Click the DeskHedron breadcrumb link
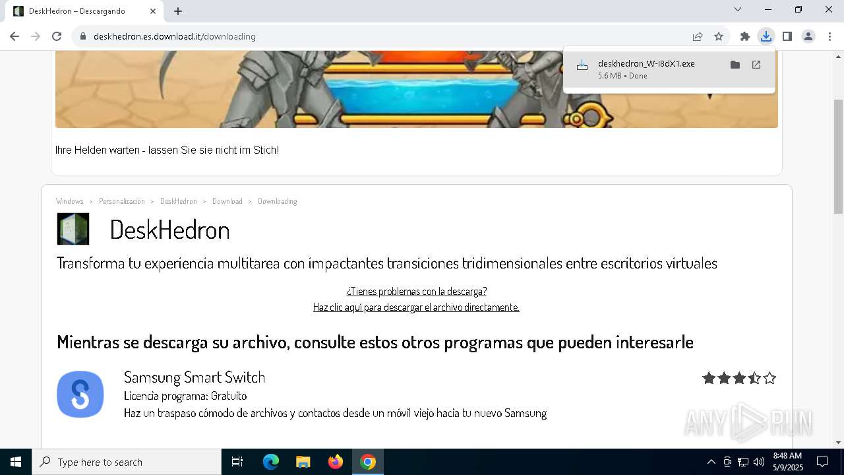The height and width of the screenshot is (475, 844). [179, 201]
